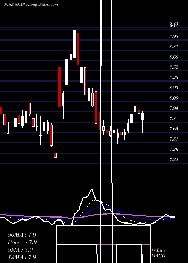This screenshot has height=263, width=188.
Task: Select the 8.23 price axis label
Action: (x=174, y=88)
